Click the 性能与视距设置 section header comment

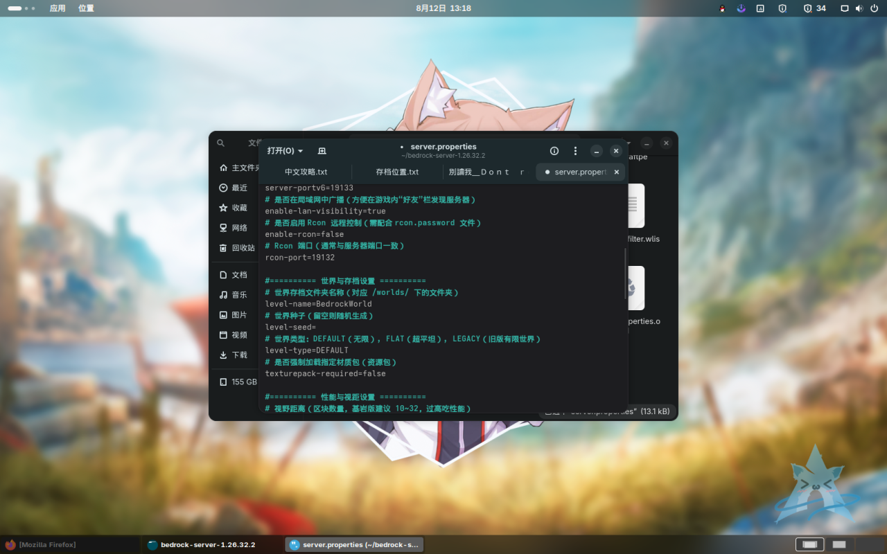346,397
